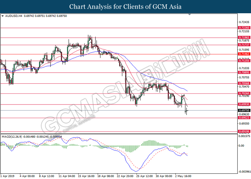Click the 0.69350 price axis value

[244, 124]
